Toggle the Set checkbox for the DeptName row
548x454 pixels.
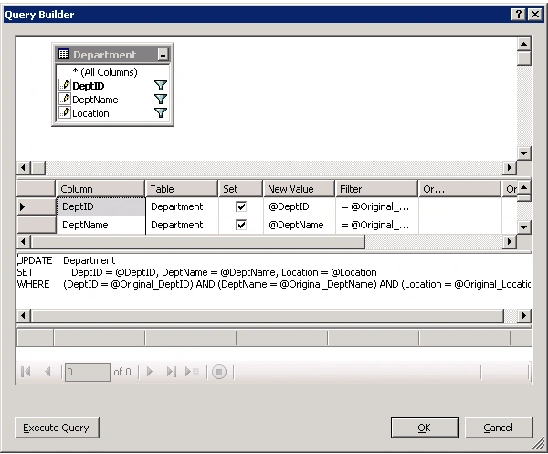(x=241, y=225)
